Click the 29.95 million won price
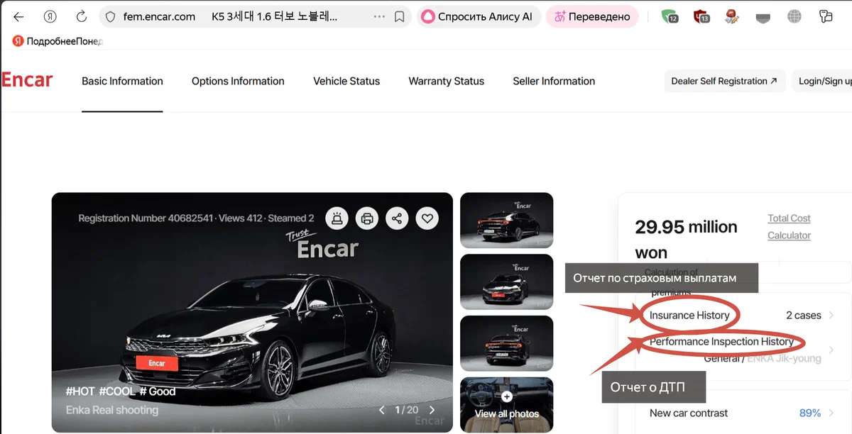 (686, 240)
